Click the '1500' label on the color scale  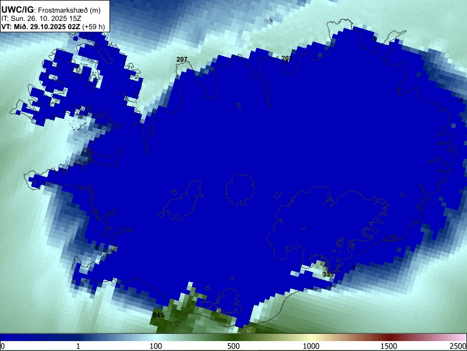pyautogui.click(x=389, y=346)
